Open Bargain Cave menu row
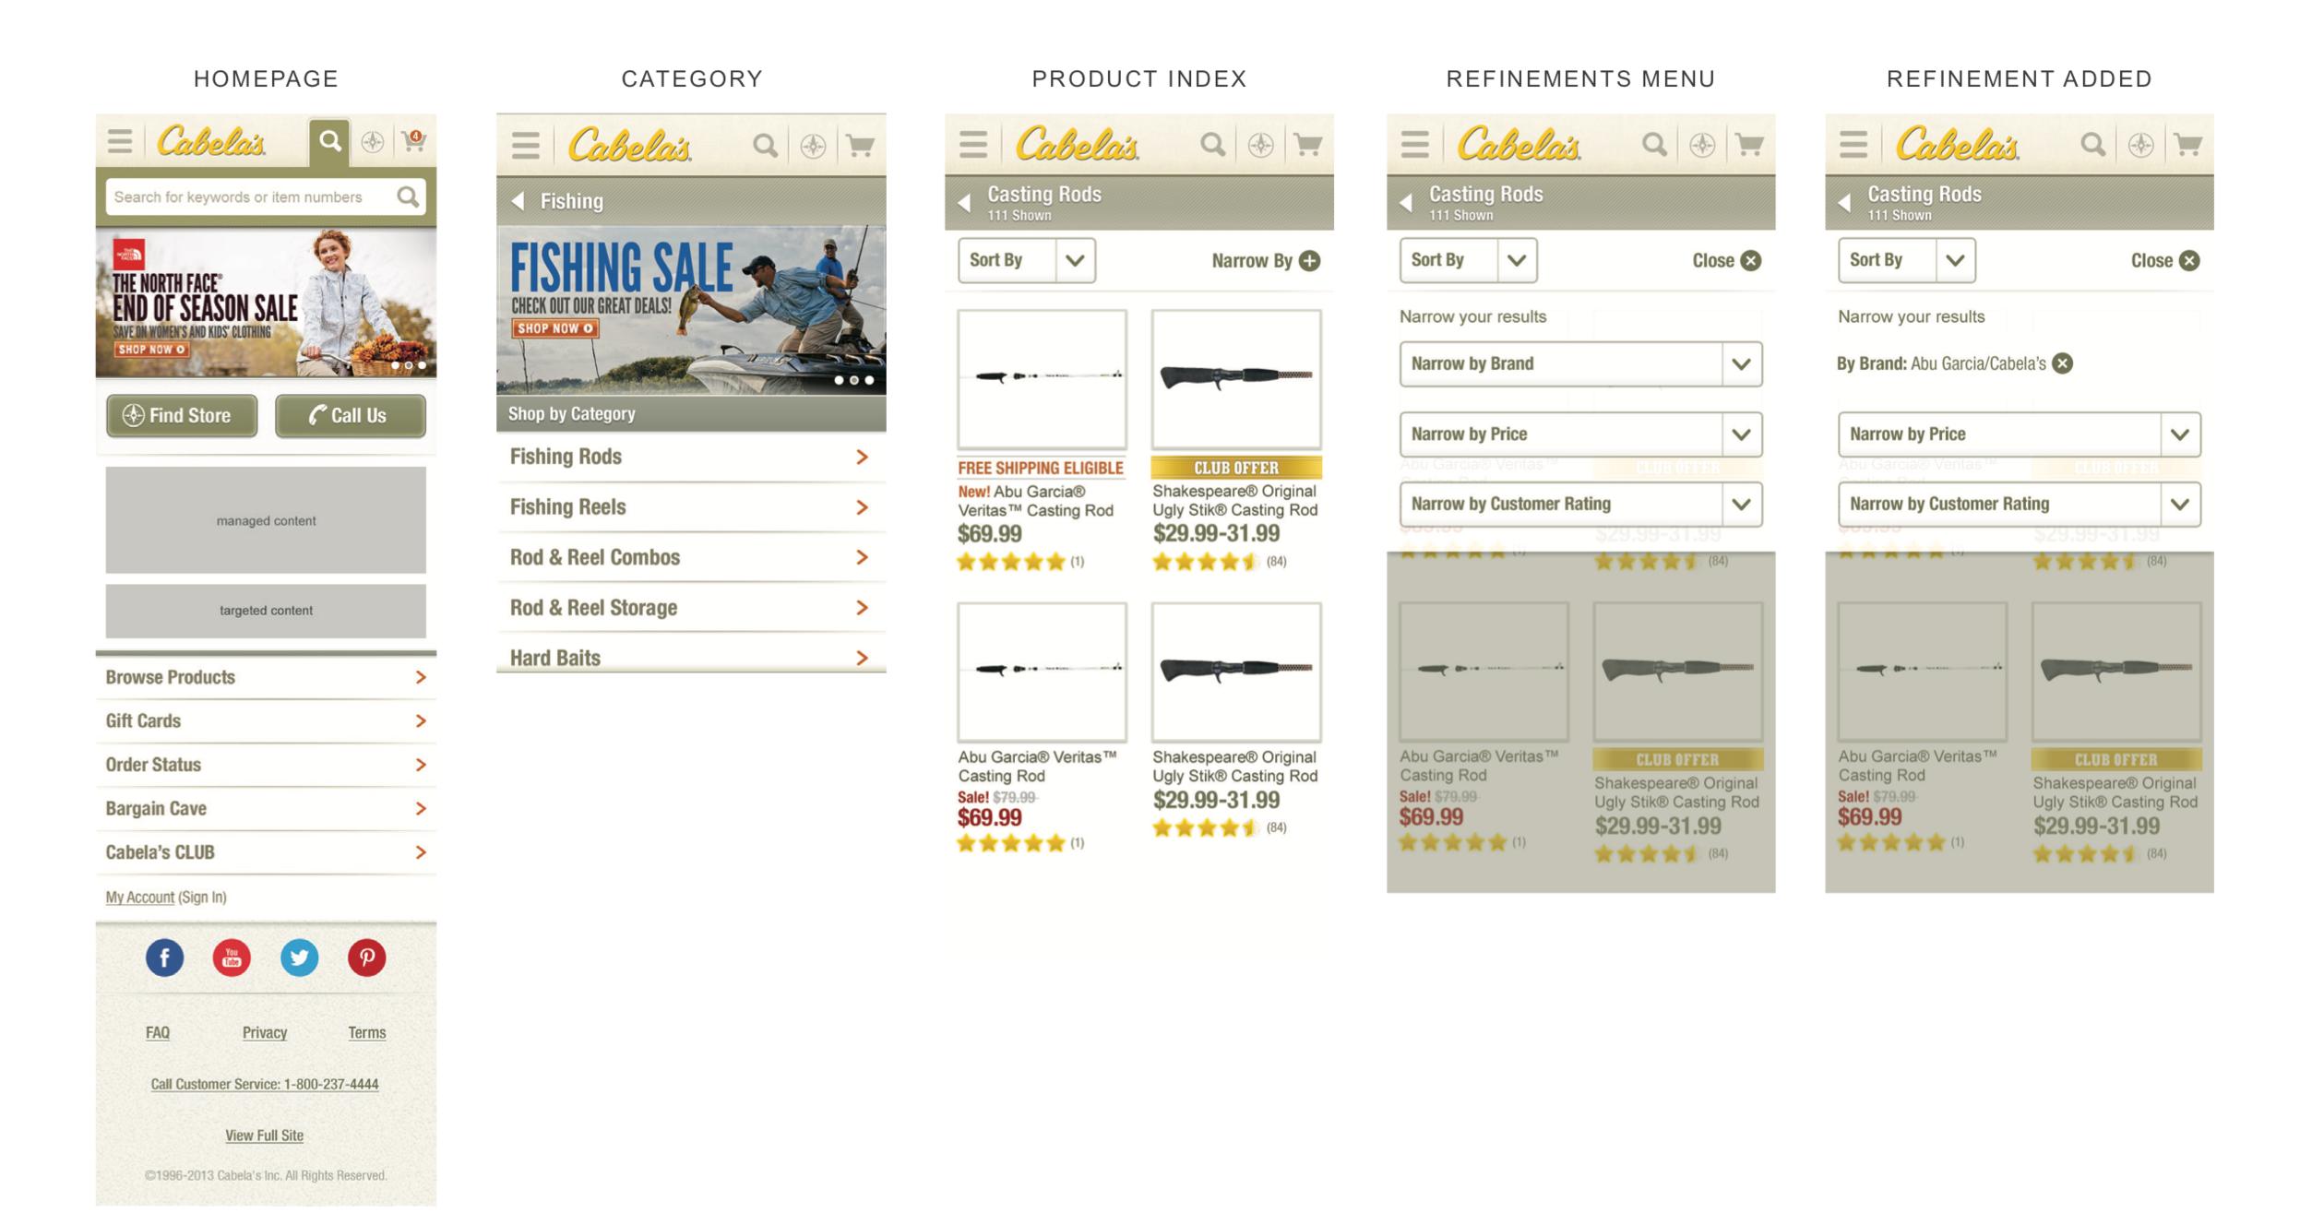This screenshot has height=1225, width=2300. [x=266, y=808]
